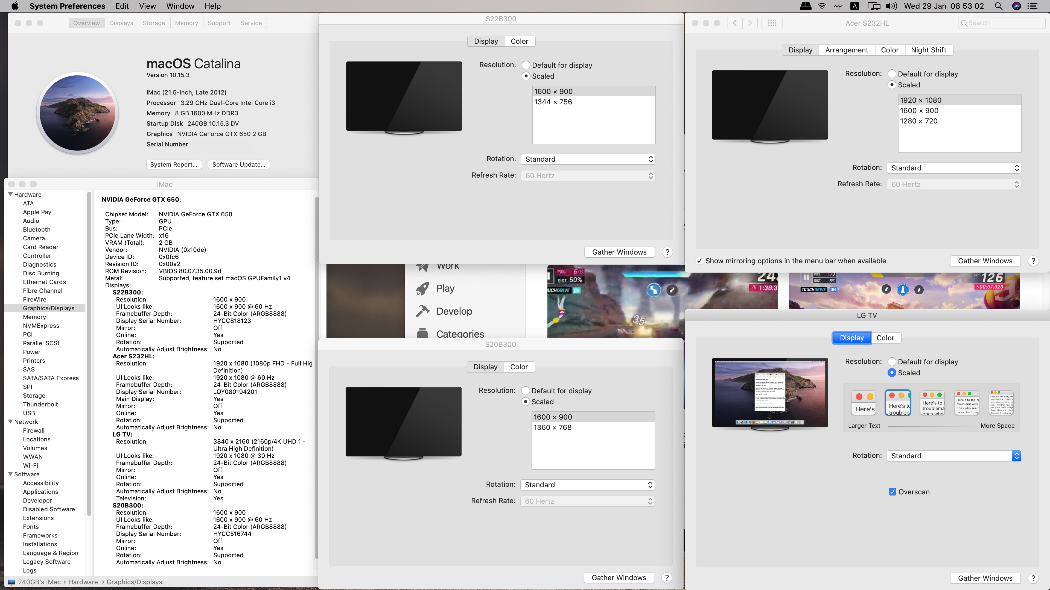The width and height of the screenshot is (1050, 590).
Task: Open the activity monitor graph menu icon
Action: (x=838, y=6)
